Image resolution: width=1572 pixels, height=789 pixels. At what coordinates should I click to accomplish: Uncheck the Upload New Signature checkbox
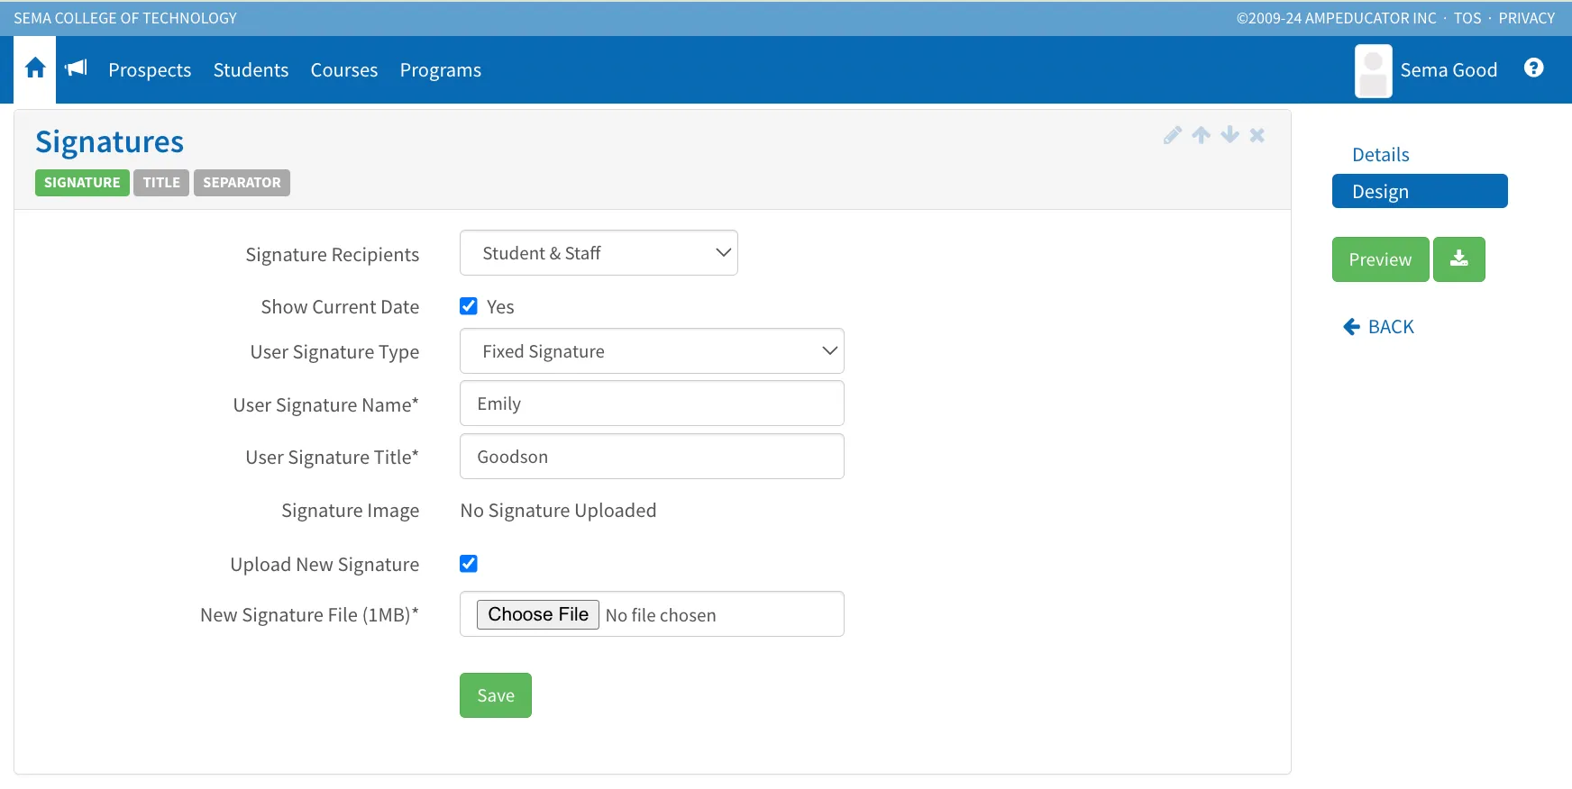469,564
